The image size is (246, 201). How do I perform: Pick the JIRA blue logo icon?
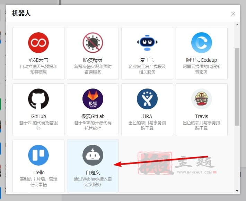coord(147,99)
